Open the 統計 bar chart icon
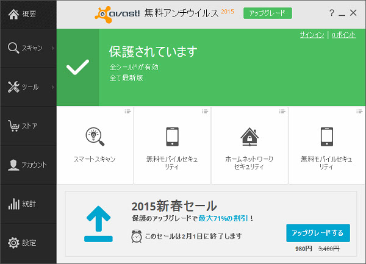The image size is (366, 264). 14,204
